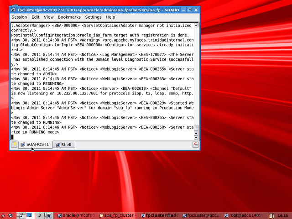Viewport: 292px width, 219px height.
Task: Switch to virtual desktop 2 in pager
Action: pyautogui.click(x=29, y=215)
